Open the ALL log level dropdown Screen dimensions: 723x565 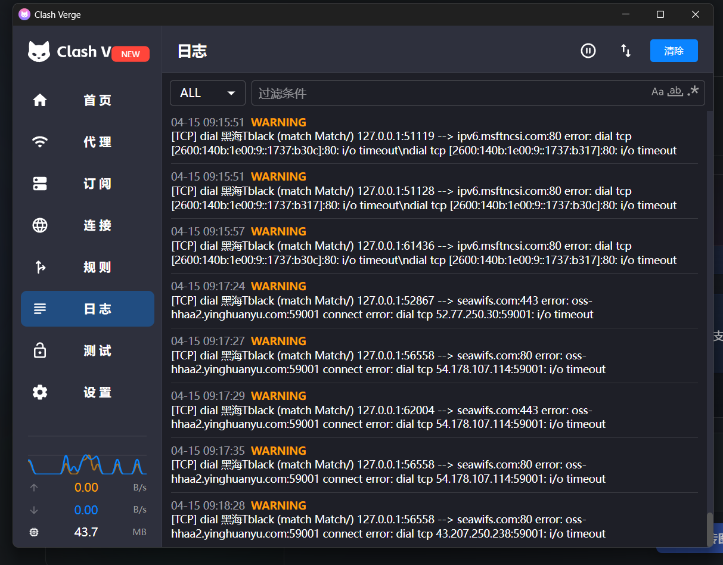[x=207, y=93]
